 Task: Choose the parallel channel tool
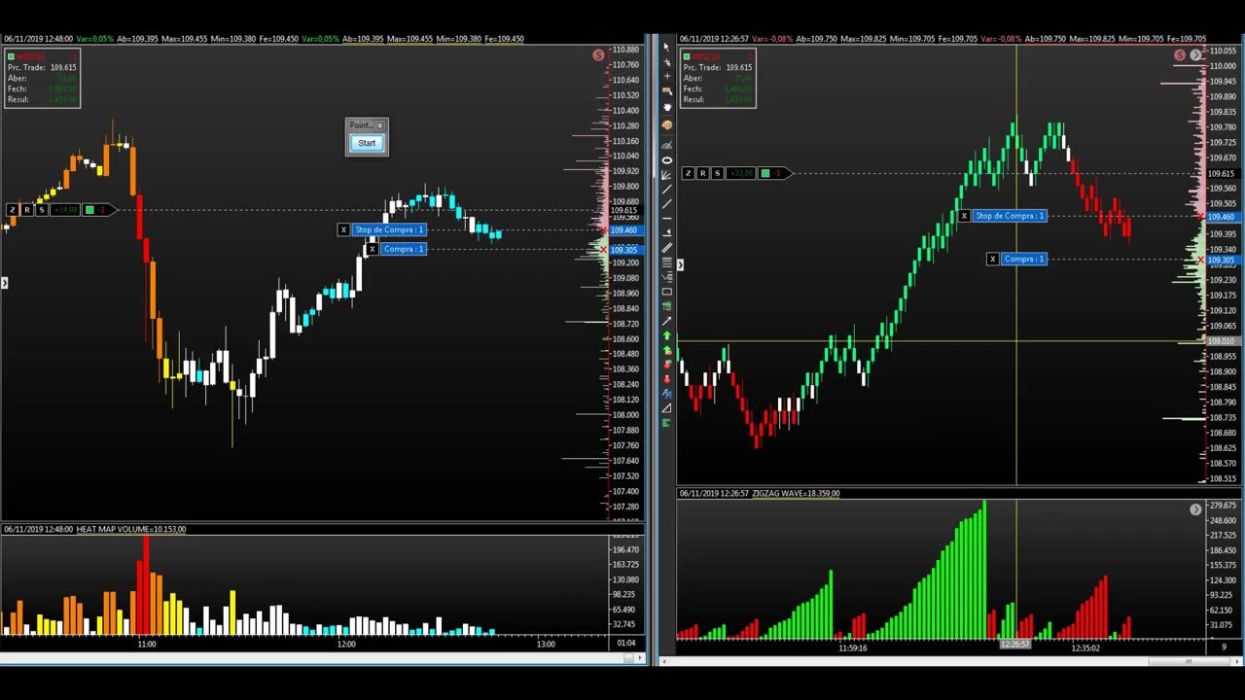click(666, 247)
